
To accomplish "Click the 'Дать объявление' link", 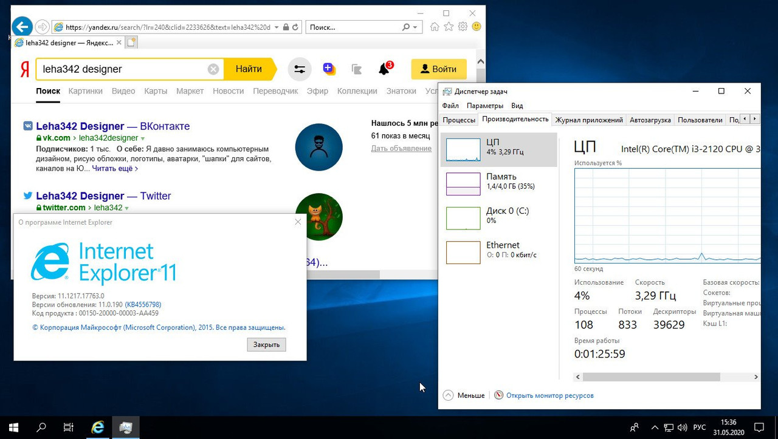I will (x=401, y=148).
